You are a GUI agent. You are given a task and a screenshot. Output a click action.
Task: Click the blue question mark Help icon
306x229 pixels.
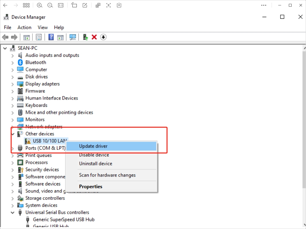(51, 37)
